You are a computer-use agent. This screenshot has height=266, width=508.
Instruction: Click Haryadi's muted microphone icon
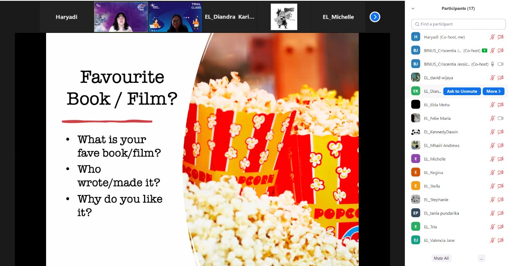pos(492,37)
